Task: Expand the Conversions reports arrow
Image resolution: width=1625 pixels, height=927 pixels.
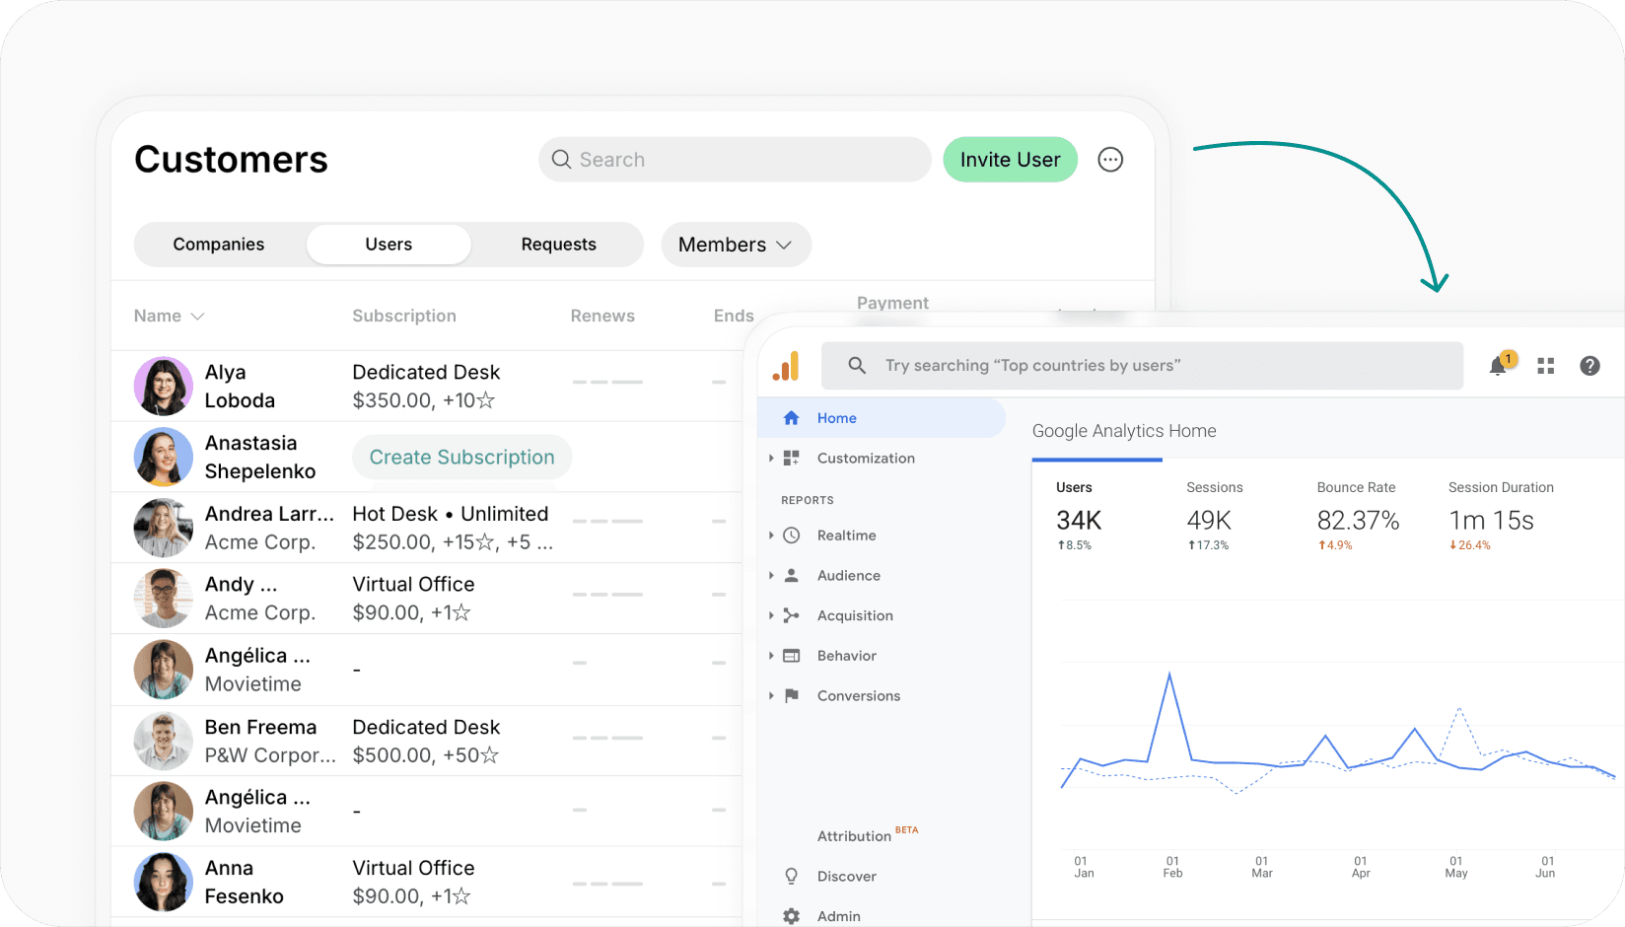Action: tap(771, 696)
